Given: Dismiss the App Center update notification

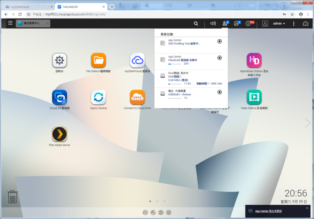Looking at the screenshot, I should click(307, 208).
